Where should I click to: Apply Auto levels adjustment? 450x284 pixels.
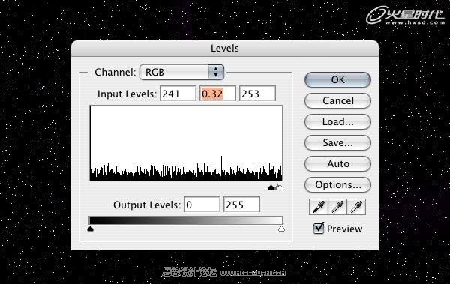tap(337, 163)
